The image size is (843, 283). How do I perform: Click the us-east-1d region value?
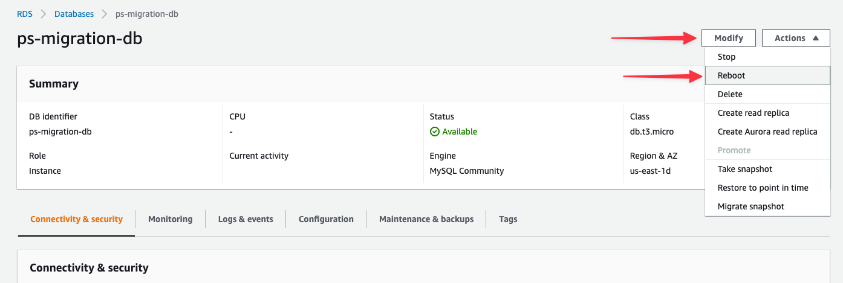click(651, 171)
